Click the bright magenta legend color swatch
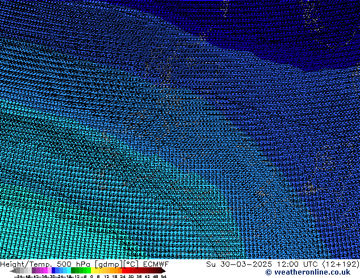The width and height of the screenshot is (360, 278). pyautogui.click(x=45, y=270)
